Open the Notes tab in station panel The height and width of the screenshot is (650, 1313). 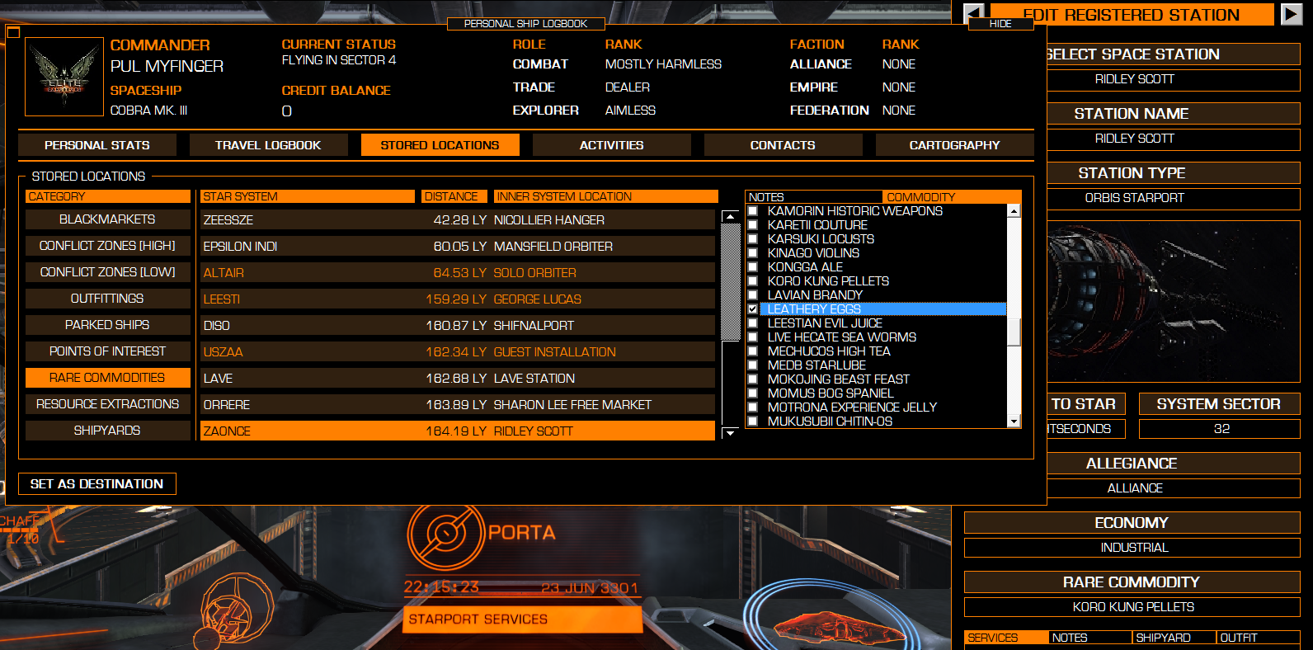click(1090, 638)
